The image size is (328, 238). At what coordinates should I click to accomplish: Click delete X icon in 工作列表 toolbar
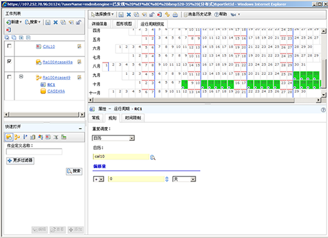coord(56,22)
